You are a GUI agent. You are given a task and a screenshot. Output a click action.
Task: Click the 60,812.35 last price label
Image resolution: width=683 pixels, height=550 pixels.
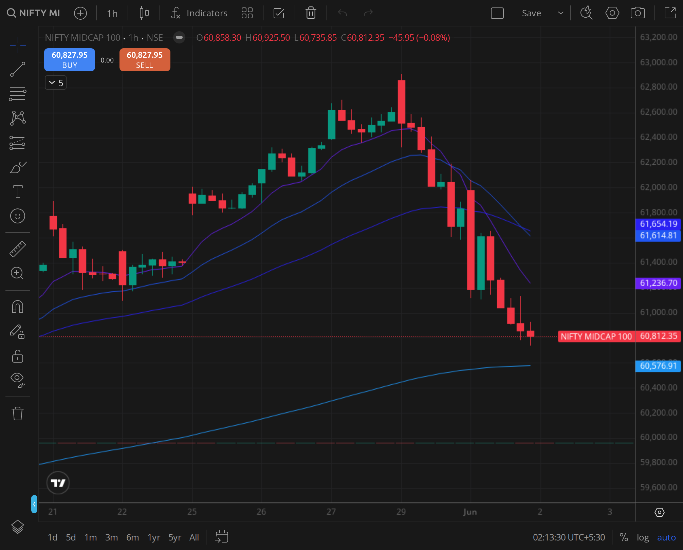point(659,336)
